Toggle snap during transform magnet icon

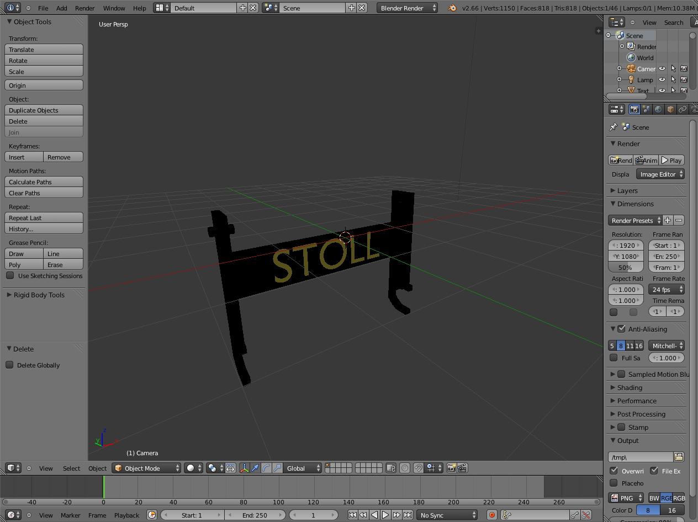coord(419,468)
